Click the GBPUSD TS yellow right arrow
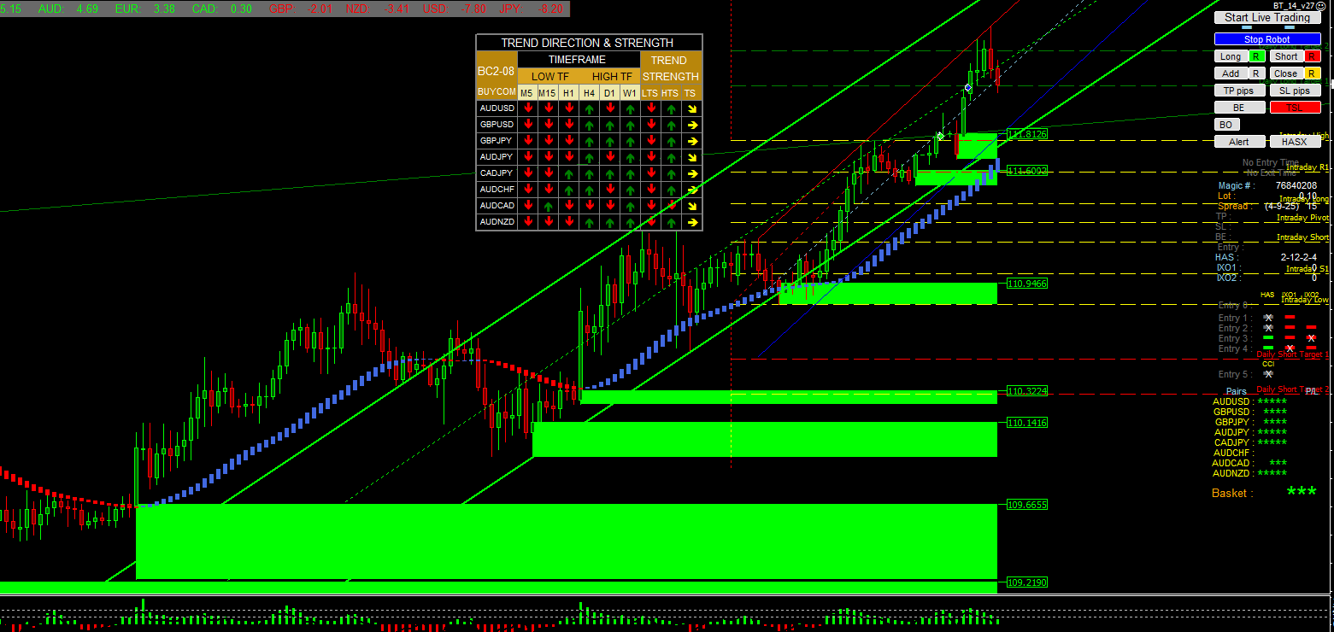Image resolution: width=1334 pixels, height=632 pixels. point(691,125)
